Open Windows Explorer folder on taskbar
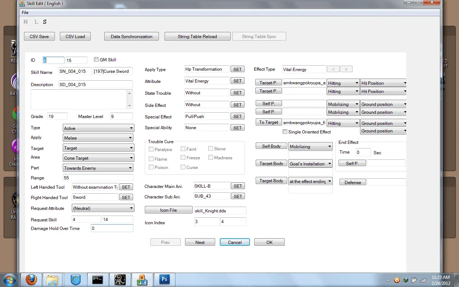 click(53, 279)
